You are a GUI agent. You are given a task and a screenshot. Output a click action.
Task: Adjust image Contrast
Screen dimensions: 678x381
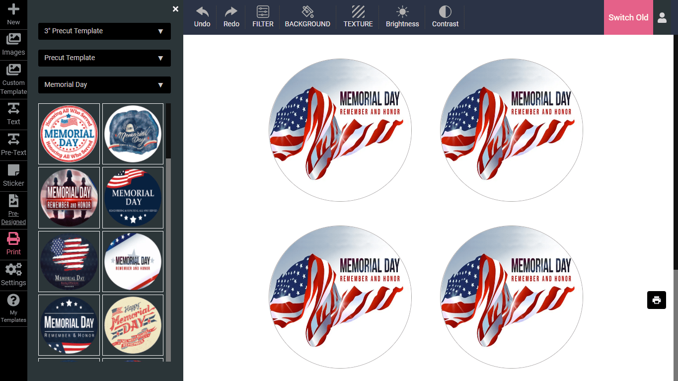[x=445, y=17]
